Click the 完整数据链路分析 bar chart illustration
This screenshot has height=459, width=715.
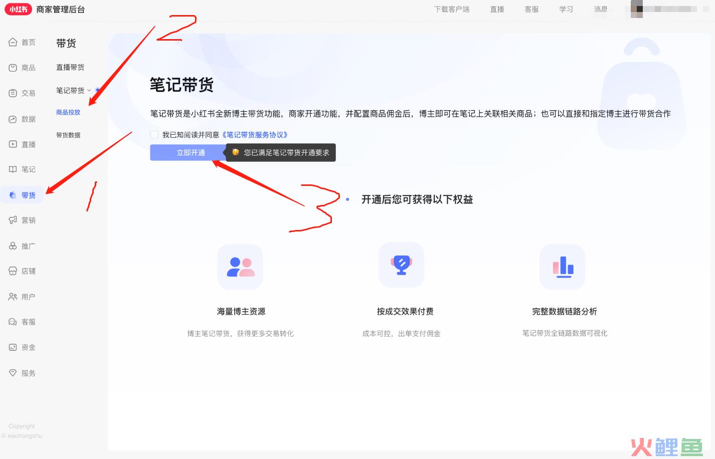coord(563,267)
